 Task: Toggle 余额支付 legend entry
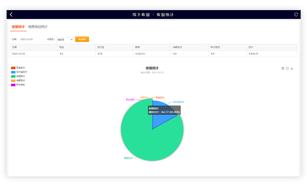[x=18, y=81]
